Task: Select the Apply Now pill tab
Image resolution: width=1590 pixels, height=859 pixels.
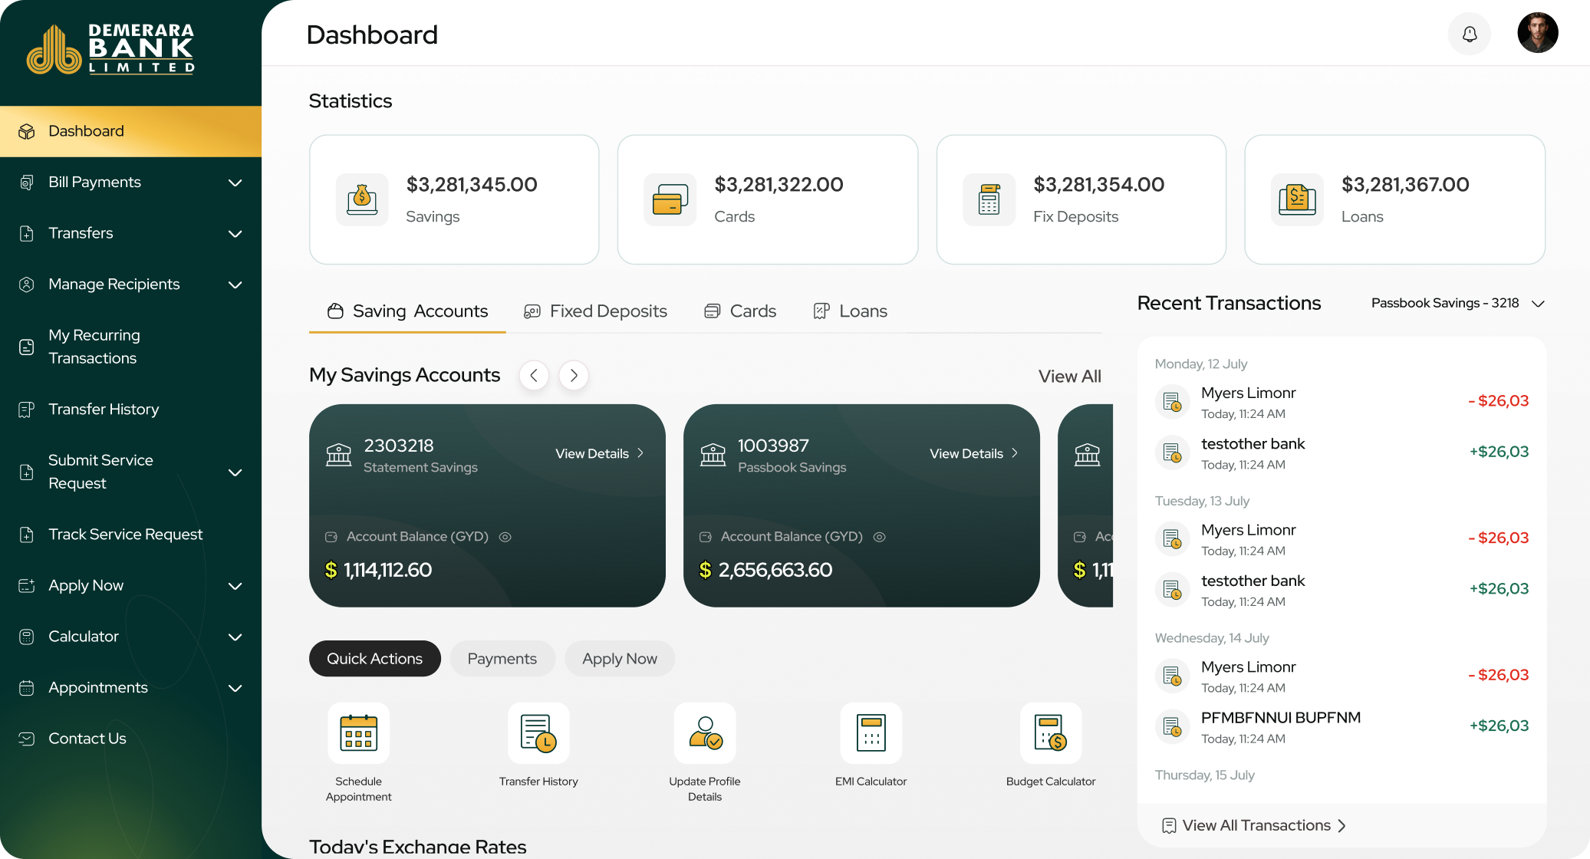Action: point(620,659)
